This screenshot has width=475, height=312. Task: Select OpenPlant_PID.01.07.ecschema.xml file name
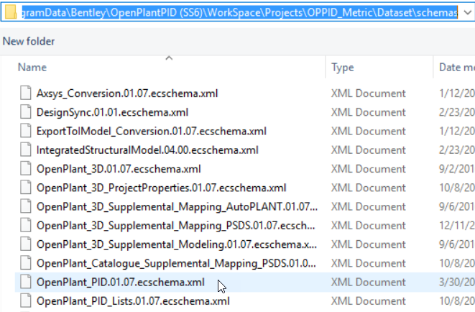[x=121, y=283]
